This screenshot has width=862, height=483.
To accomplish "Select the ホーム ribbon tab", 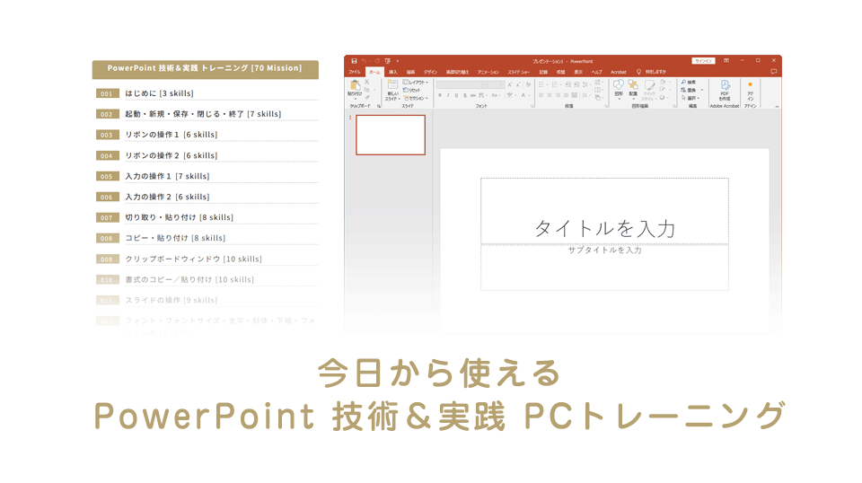I will pos(374,72).
